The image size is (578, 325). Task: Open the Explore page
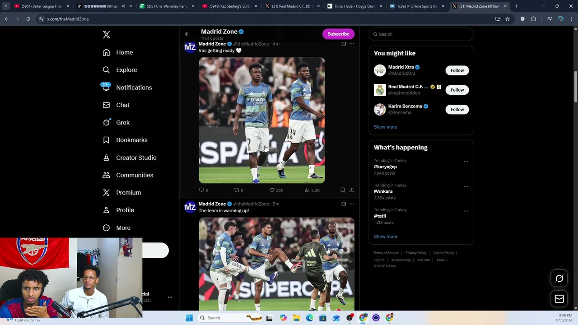pos(120,70)
